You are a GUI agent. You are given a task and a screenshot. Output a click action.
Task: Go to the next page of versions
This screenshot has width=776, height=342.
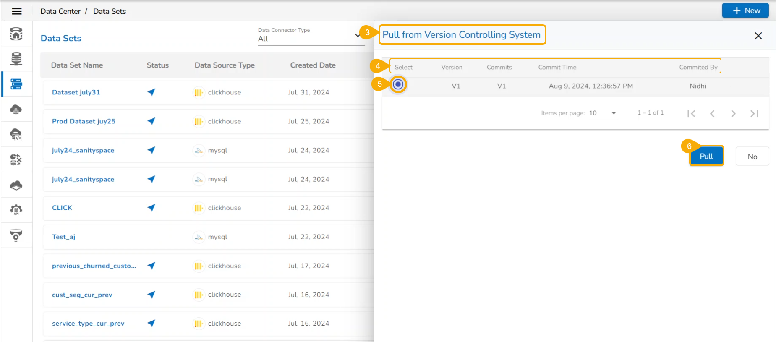[733, 114]
